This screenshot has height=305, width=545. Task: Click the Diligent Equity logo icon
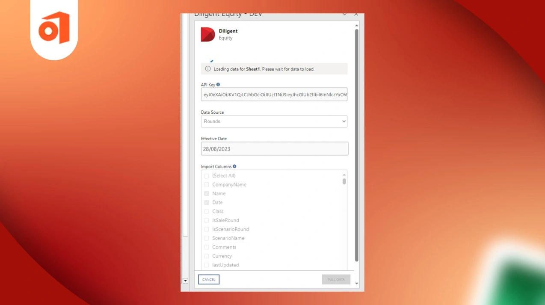pyautogui.click(x=208, y=34)
